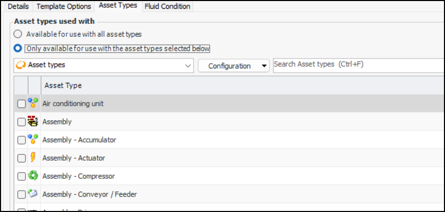The image size is (445, 212).
Task: Click the Assembly row icon
Action: point(33,122)
